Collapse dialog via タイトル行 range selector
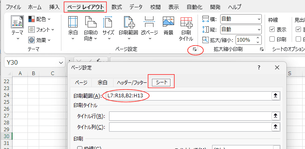305x149 pixels. pyautogui.click(x=276, y=116)
